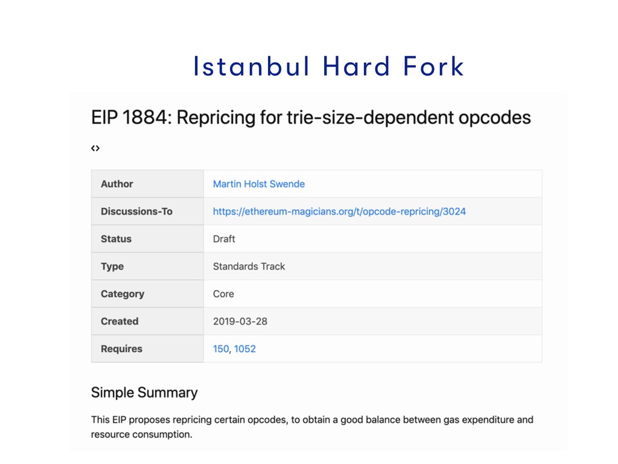Click the Draft status value

tap(224, 239)
